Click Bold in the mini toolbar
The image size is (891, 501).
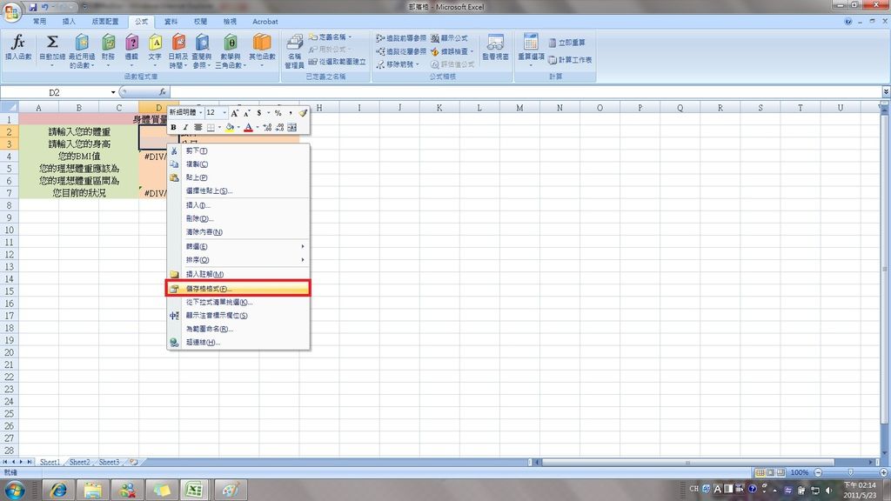coord(173,127)
